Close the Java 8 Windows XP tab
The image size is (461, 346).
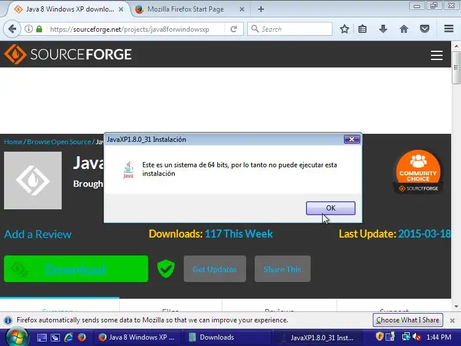[x=121, y=9]
